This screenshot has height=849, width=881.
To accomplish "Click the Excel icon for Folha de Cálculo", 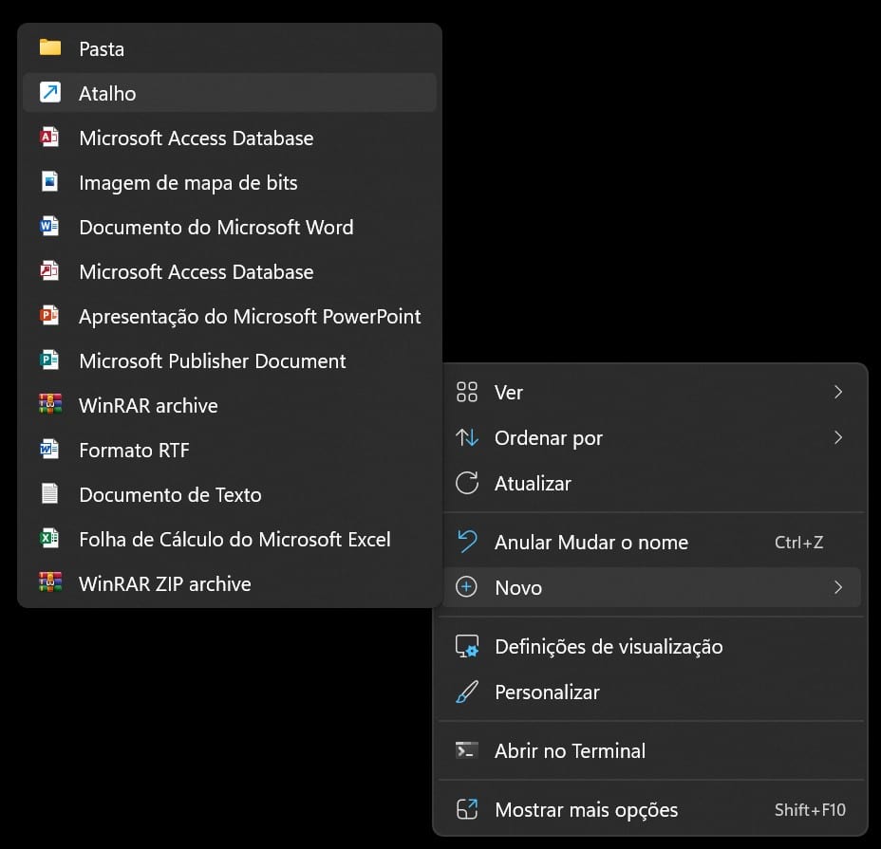I will click(49, 540).
